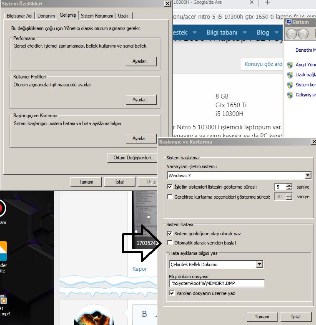Image resolution: width=316 pixels, height=325 pixels.
Task: Open Başlangıç ve Kurtarma Ayarlar button
Action: [x=141, y=139]
